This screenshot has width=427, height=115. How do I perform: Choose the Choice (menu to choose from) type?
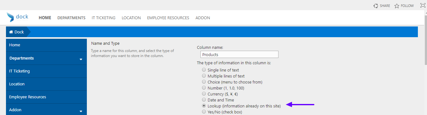coord(204,82)
